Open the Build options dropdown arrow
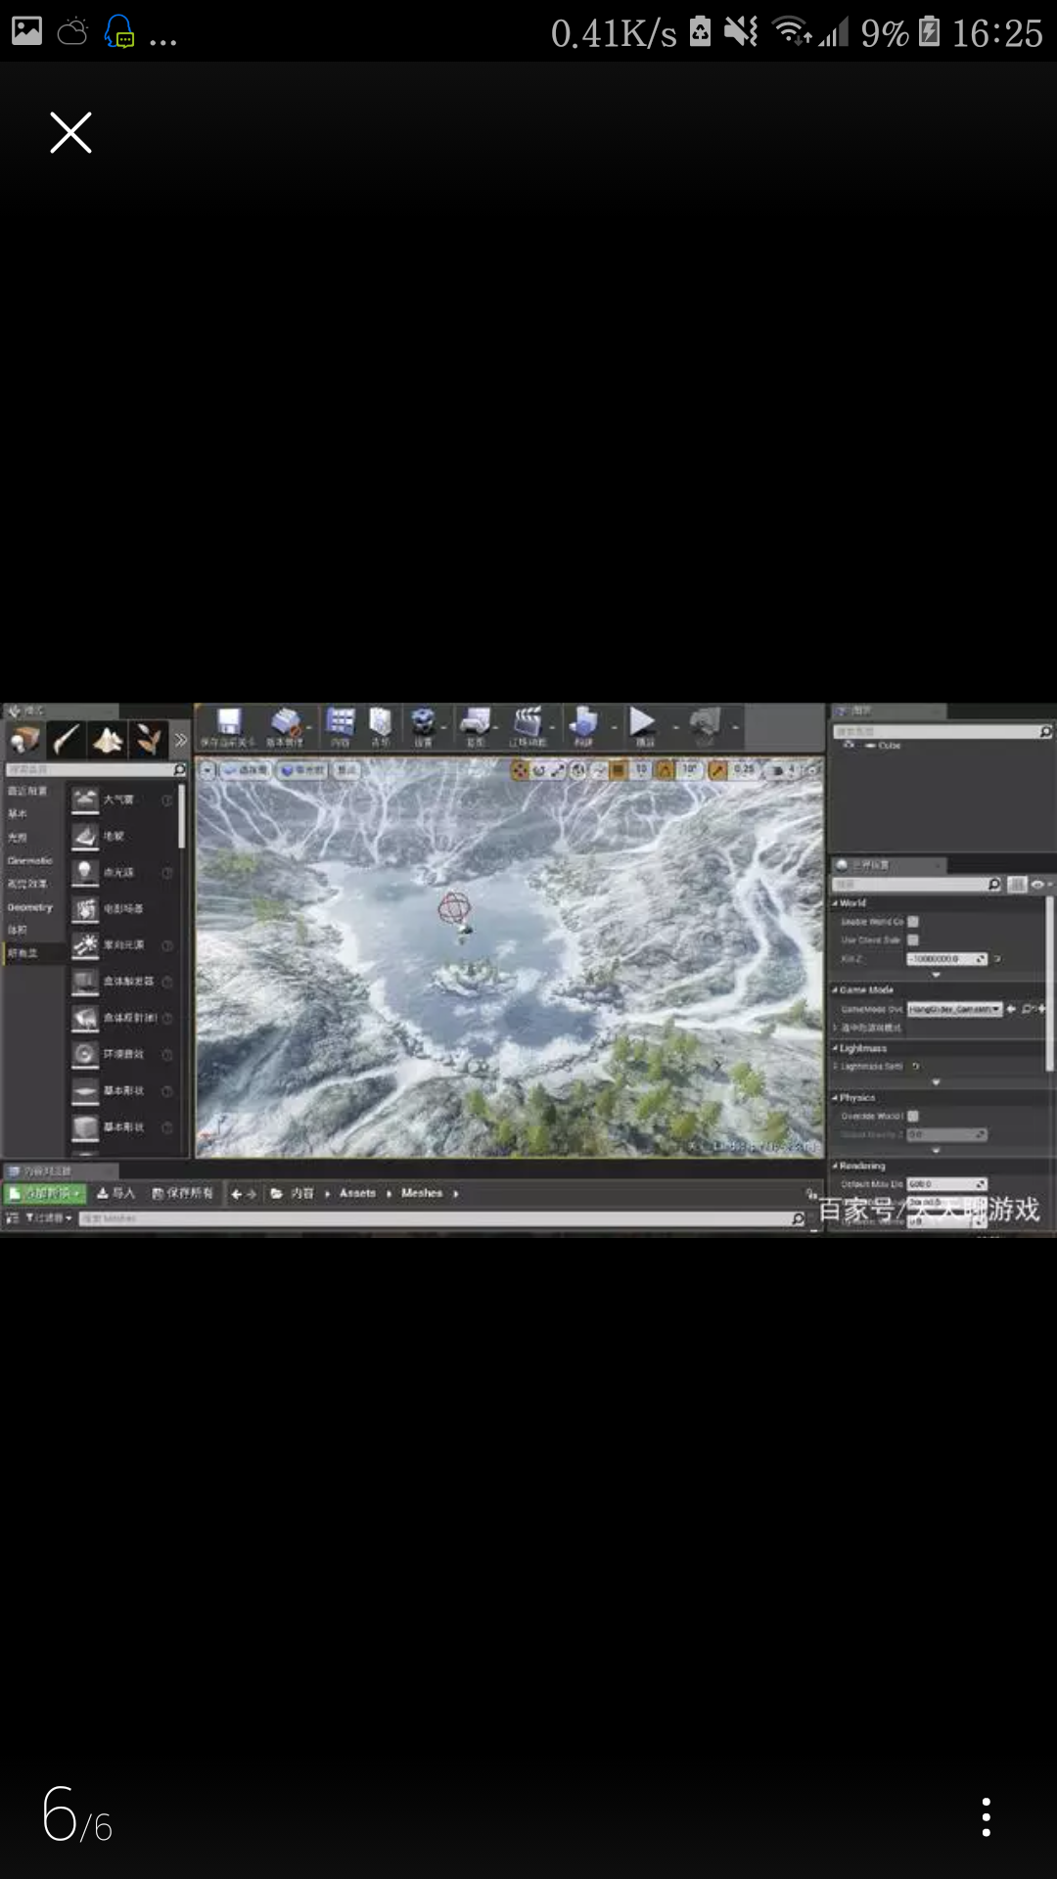The width and height of the screenshot is (1057, 1879). coord(615,727)
